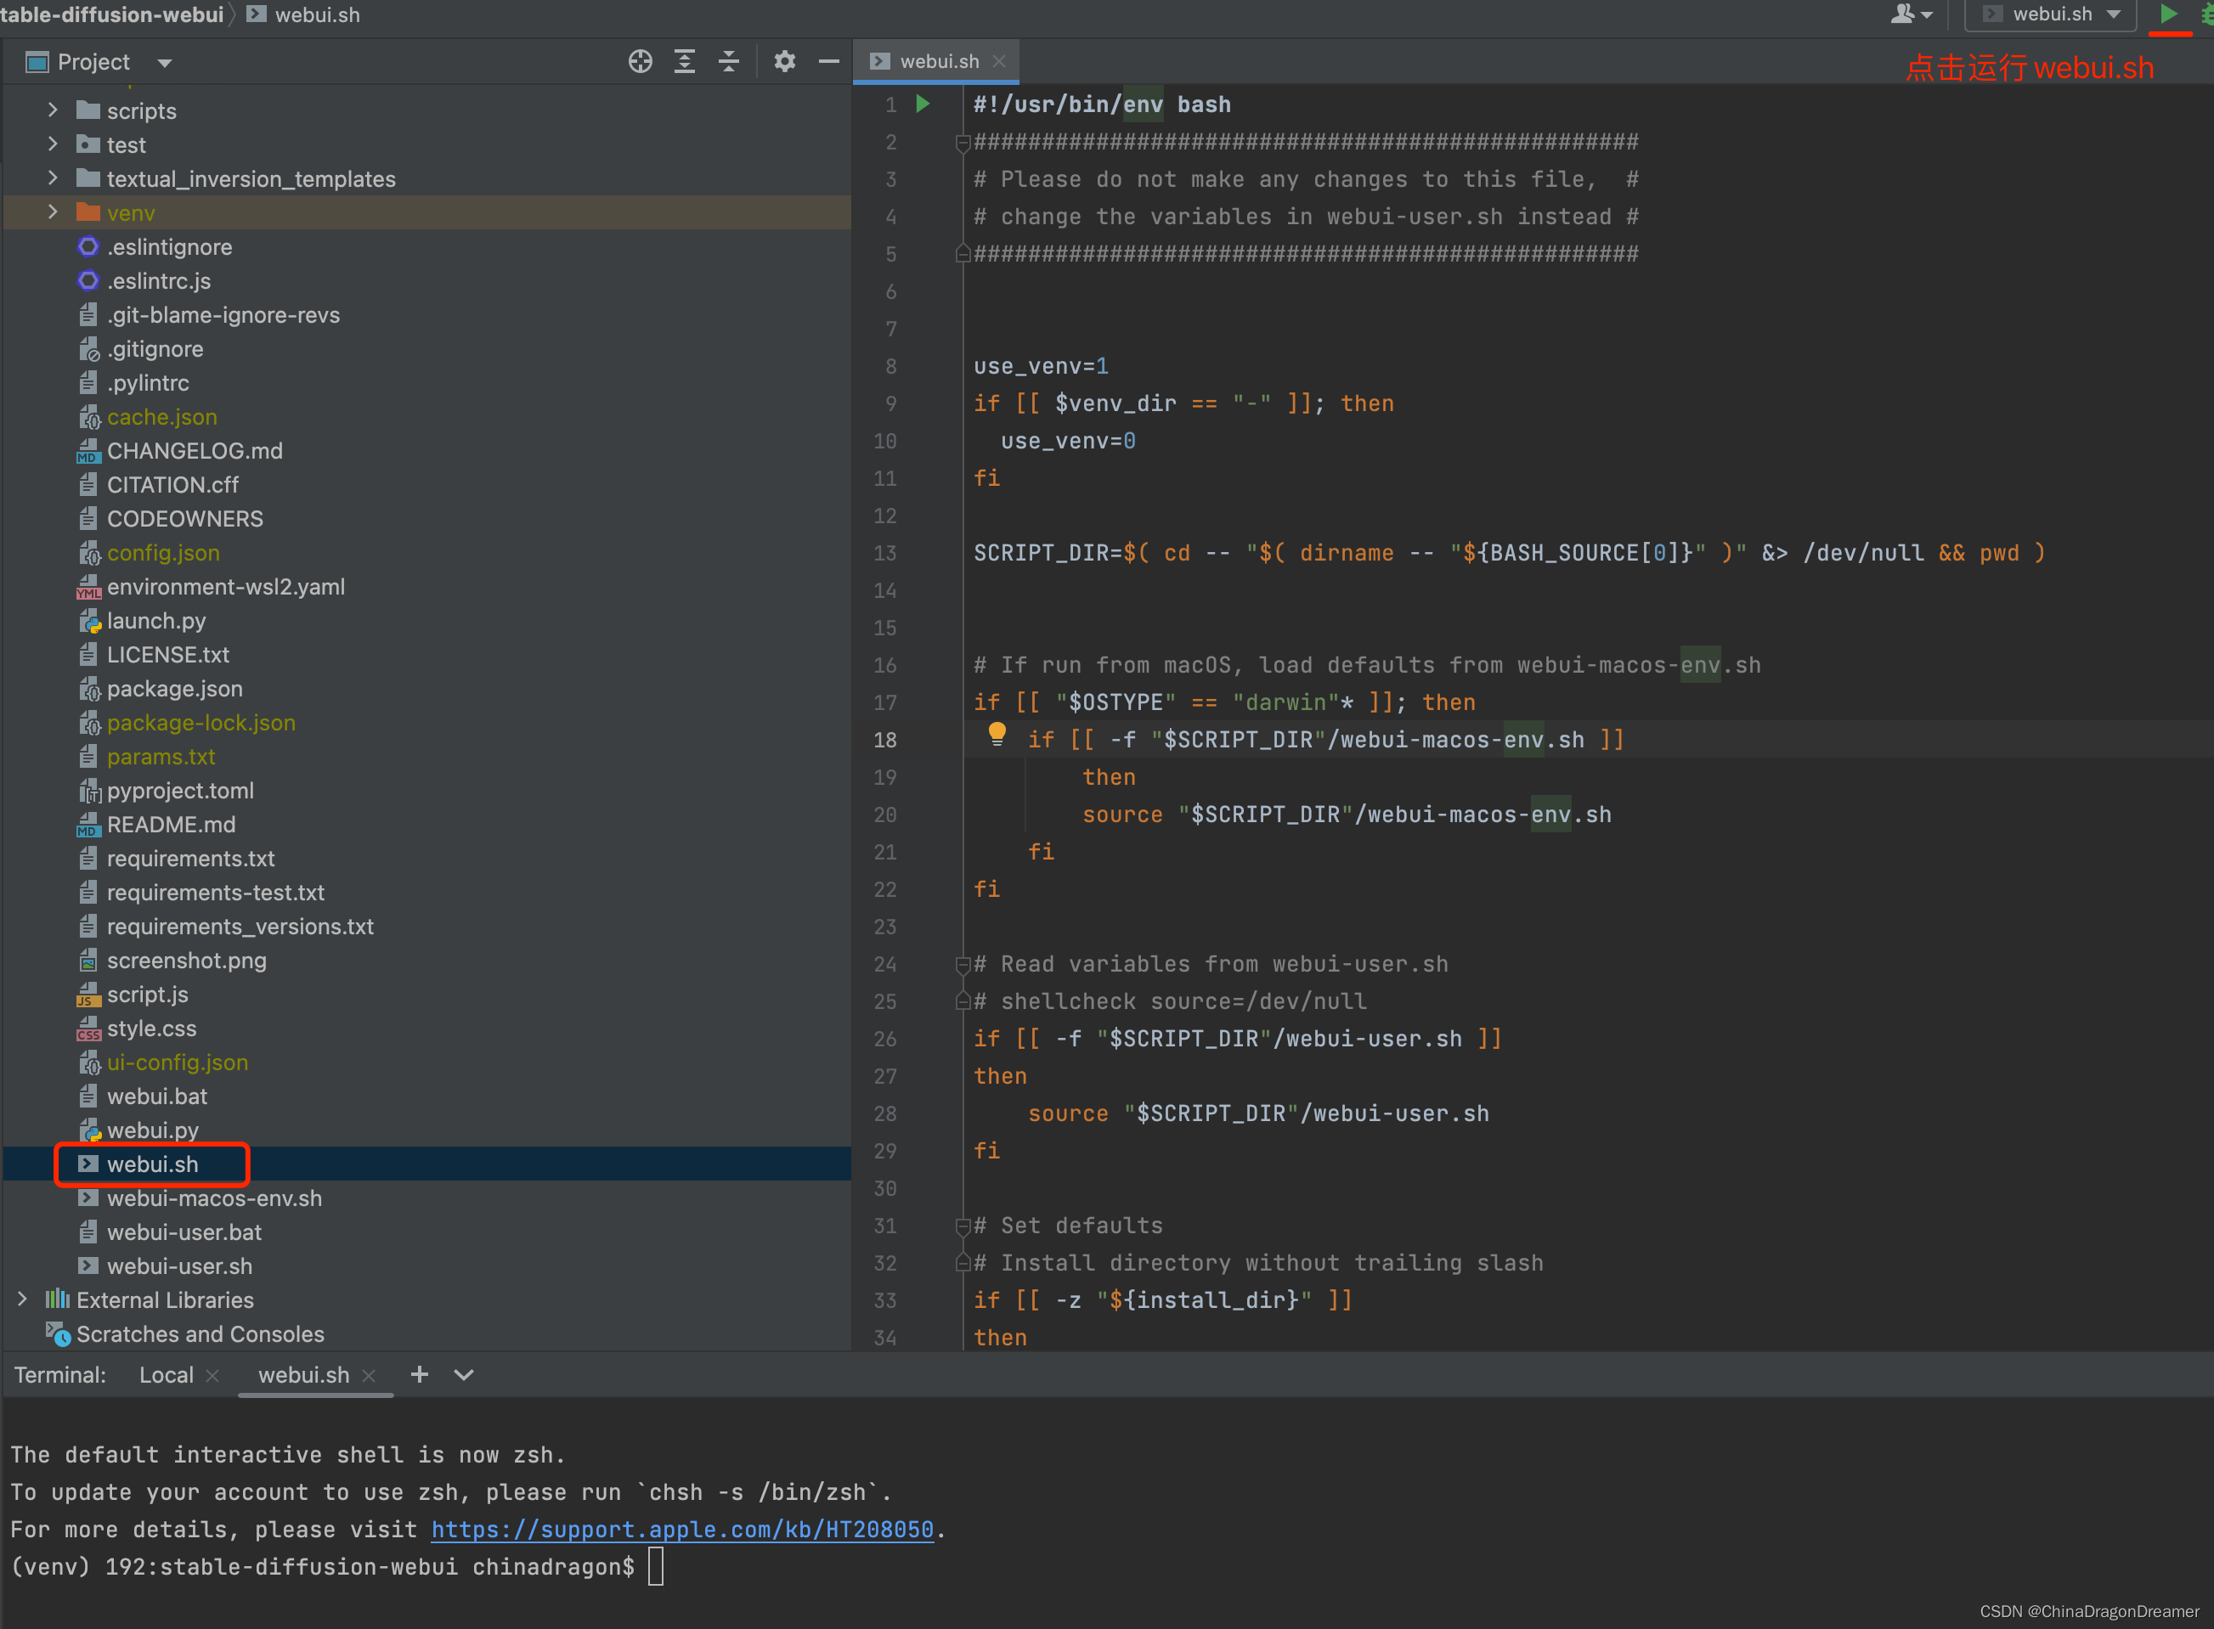
Task: Click the collapse all icon in project panel
Action: click(727, 64)
